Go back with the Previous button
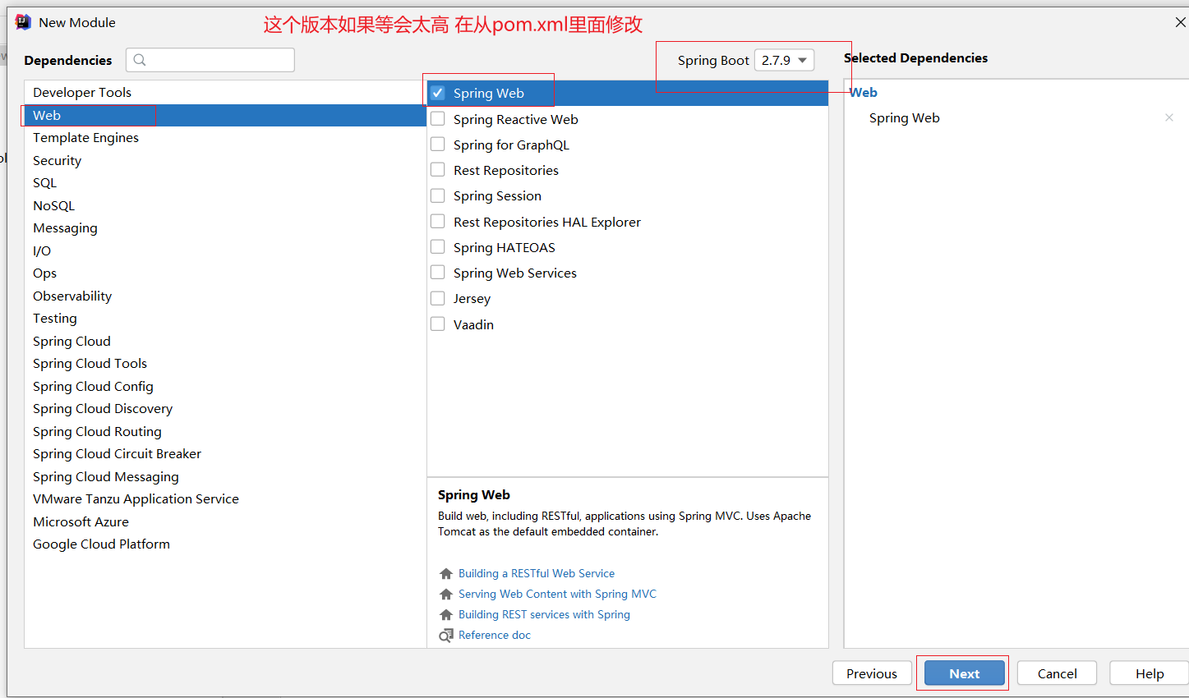 [x=871, y=673]
